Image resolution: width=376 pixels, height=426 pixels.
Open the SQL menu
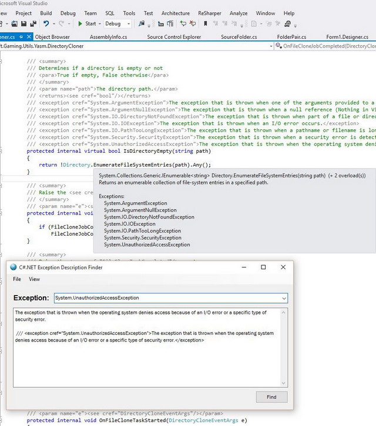[110, 13]
